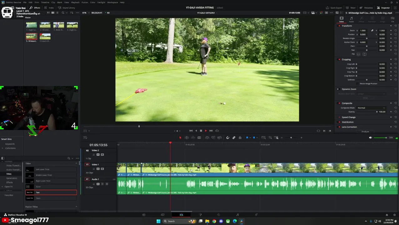Expand the Stabilization section
The width and height of the screenshot is (399, 225).
coord(348,122)
